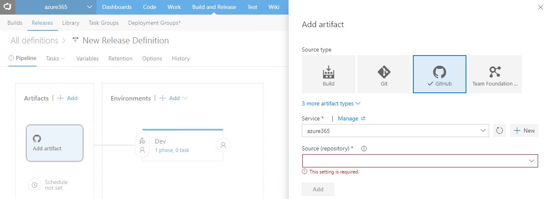Click the VSTS logo in top-left corner
545x199 pixels.
7,7
